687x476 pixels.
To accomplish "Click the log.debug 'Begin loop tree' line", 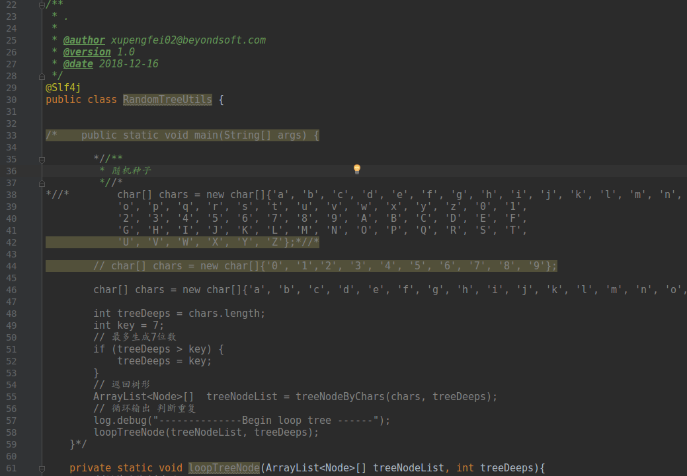I will tap(242, 421).
